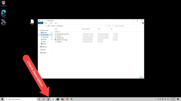Select Downloads in navigation pane
This screenshot has height=101, width=181.
(45, 35)
